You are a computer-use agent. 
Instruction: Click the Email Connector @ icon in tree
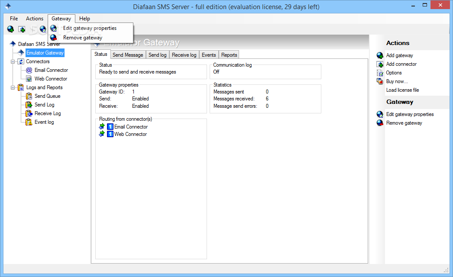click(x=29, y=70)
